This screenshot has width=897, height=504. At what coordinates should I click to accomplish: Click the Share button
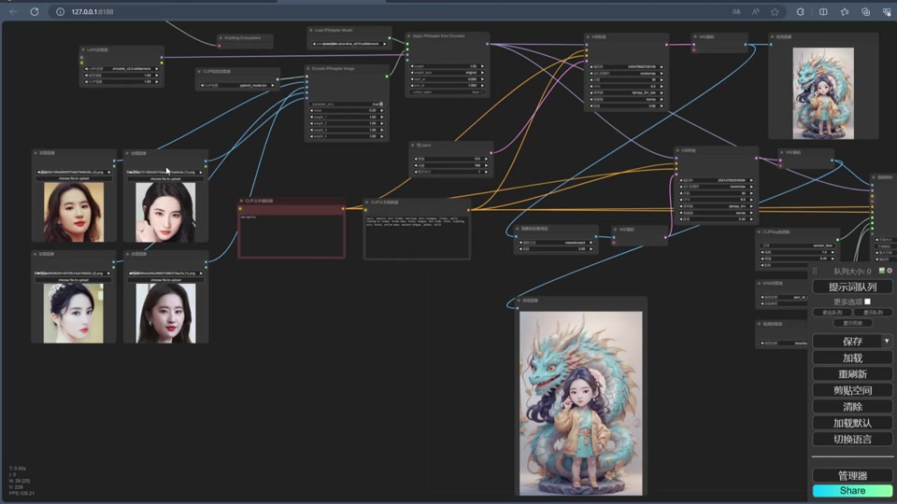pos(852,491)
